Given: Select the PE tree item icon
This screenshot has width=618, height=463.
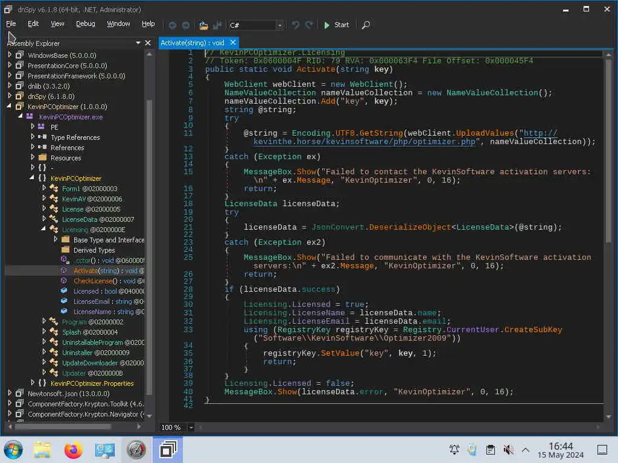Looking at the screenshot, I should pos(42,127).
